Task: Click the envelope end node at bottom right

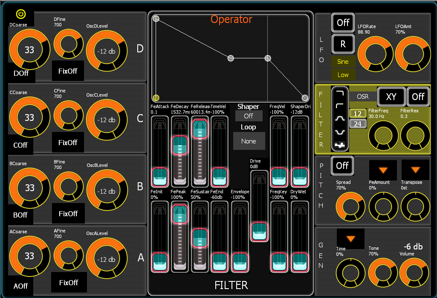Action: [x=305, y=97]
